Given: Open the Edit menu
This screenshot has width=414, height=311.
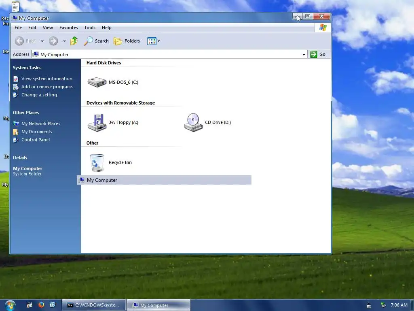Looking at the screenshot, I should pyautogui.click(x=32, y=28).
